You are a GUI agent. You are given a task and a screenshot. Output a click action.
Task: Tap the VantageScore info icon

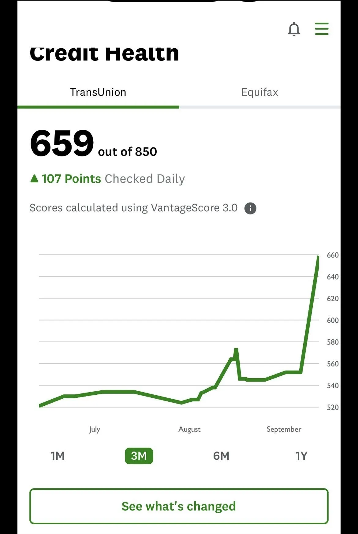coord(250,208)
